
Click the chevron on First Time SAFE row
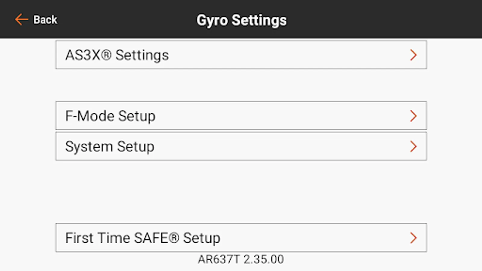(x=413, y=238)
